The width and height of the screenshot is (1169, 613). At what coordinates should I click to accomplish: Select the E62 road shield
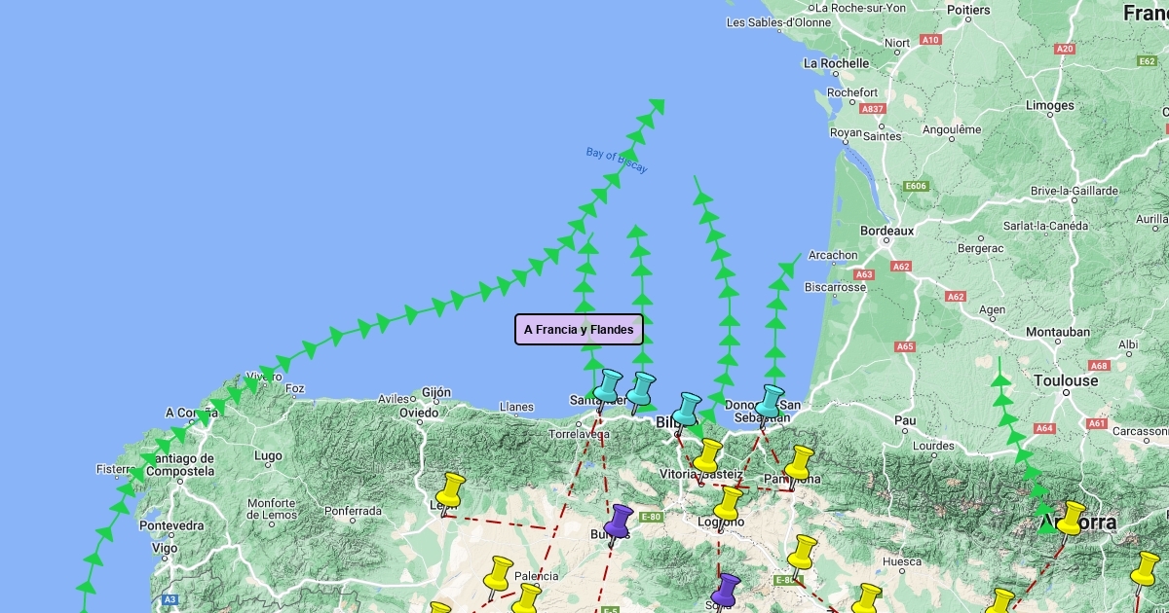[x=1147, y=61]
